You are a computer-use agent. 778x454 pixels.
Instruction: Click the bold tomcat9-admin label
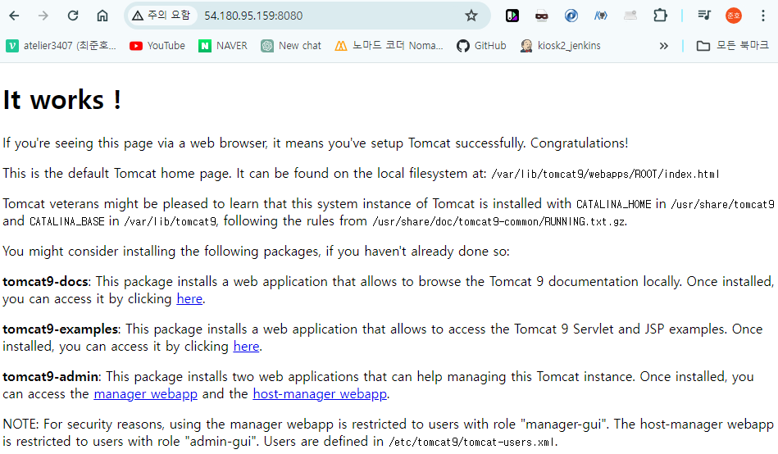point(50,377)
